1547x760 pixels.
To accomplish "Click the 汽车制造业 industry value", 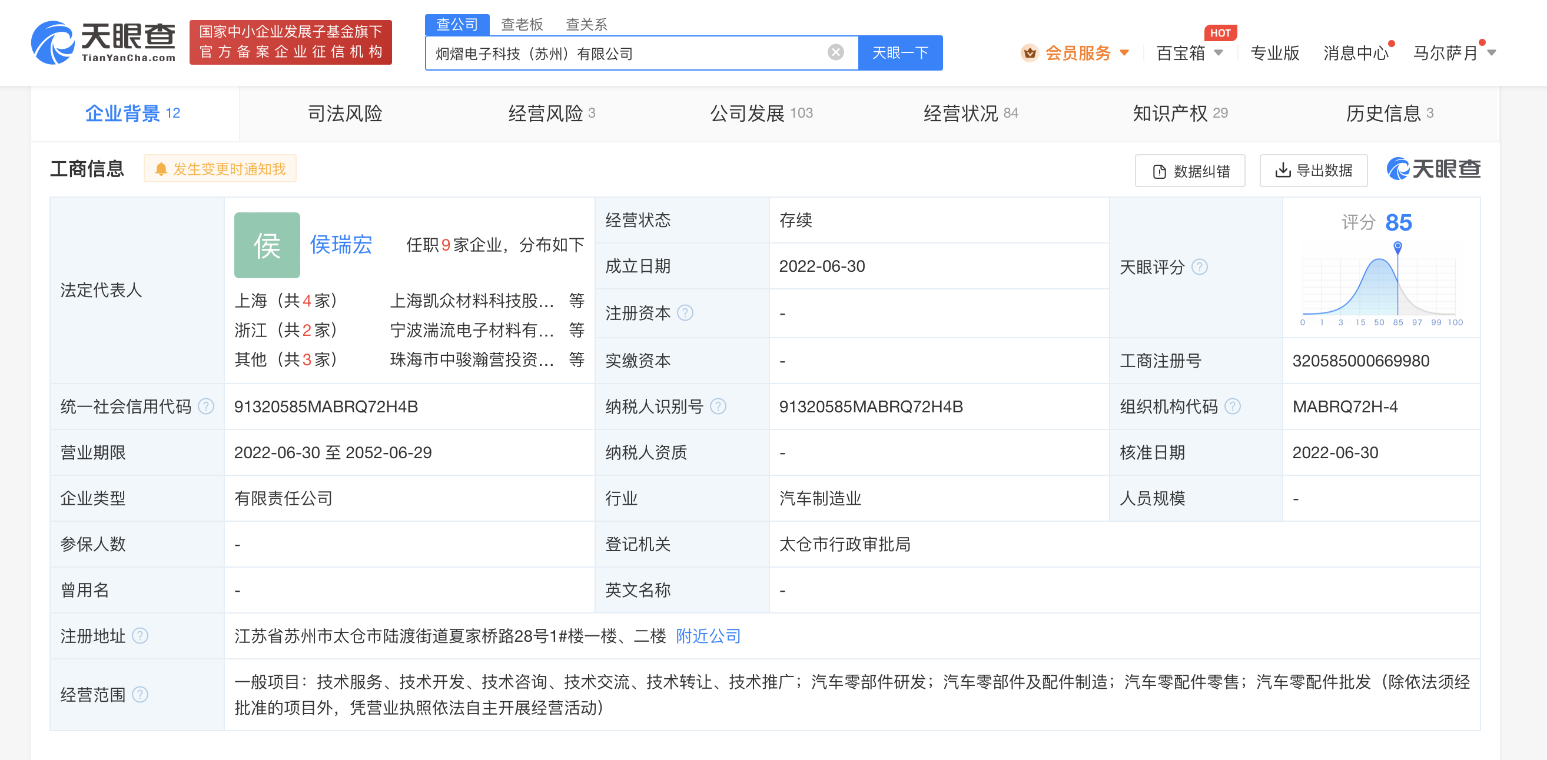I will click(x=820, y=498).
